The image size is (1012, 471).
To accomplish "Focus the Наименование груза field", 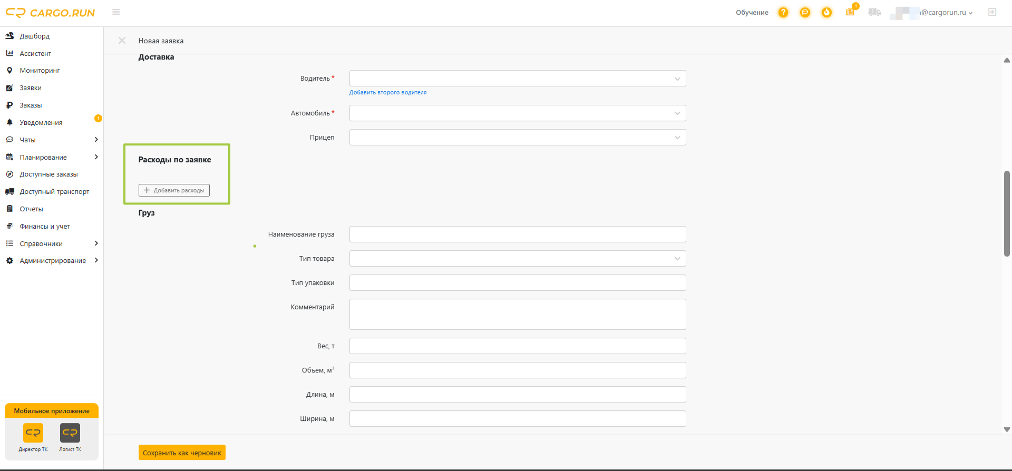I will [518, 234].
